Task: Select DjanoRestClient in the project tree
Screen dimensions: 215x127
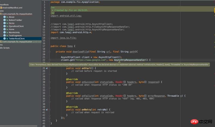Action: [x=16, y=26]
